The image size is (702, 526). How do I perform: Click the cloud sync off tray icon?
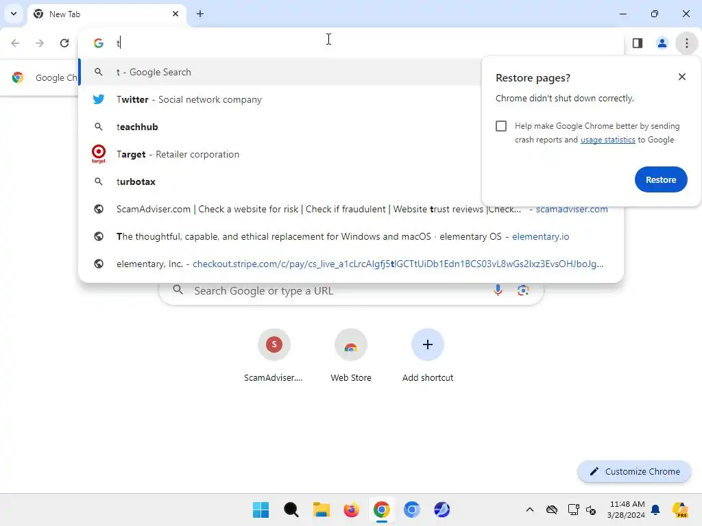(552, 510)
